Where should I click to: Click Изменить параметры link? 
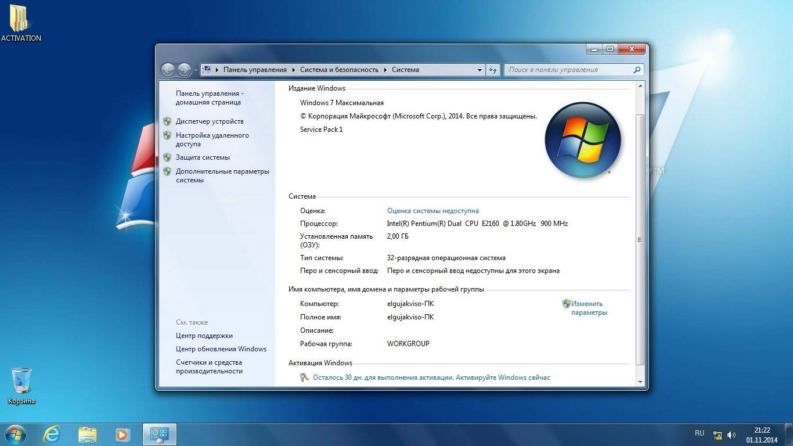click(x=589, y=308)
